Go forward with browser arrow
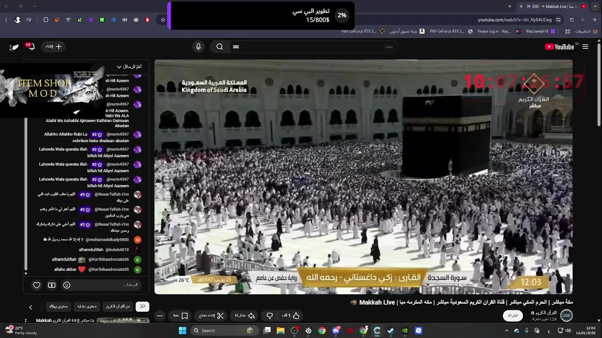Screen dimensions: 602x338 coord(583,20)
